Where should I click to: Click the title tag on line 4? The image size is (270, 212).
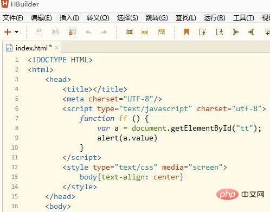tap(95, 89)
